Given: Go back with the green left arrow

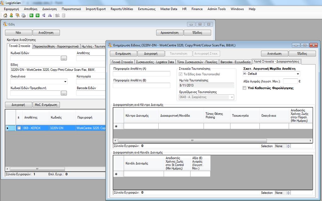Looking at the screenshot, I should (31, 15).
